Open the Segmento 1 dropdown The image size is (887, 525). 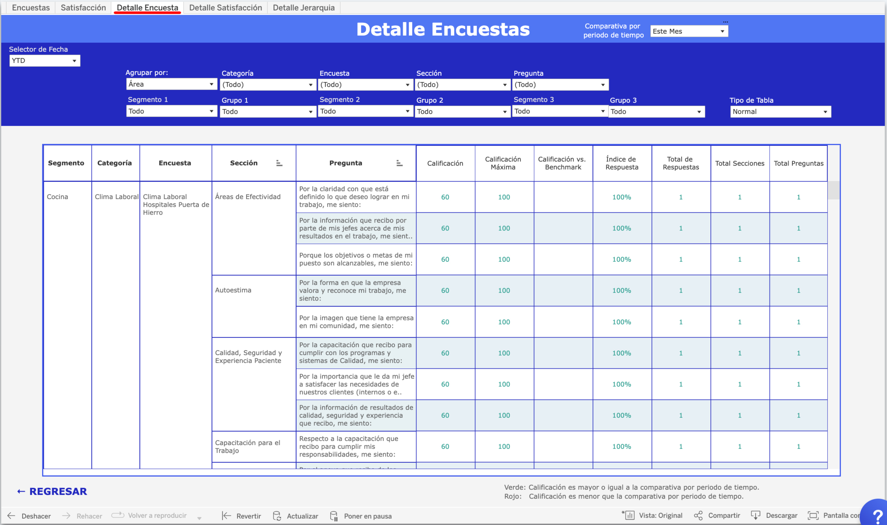tap(171, 111)
